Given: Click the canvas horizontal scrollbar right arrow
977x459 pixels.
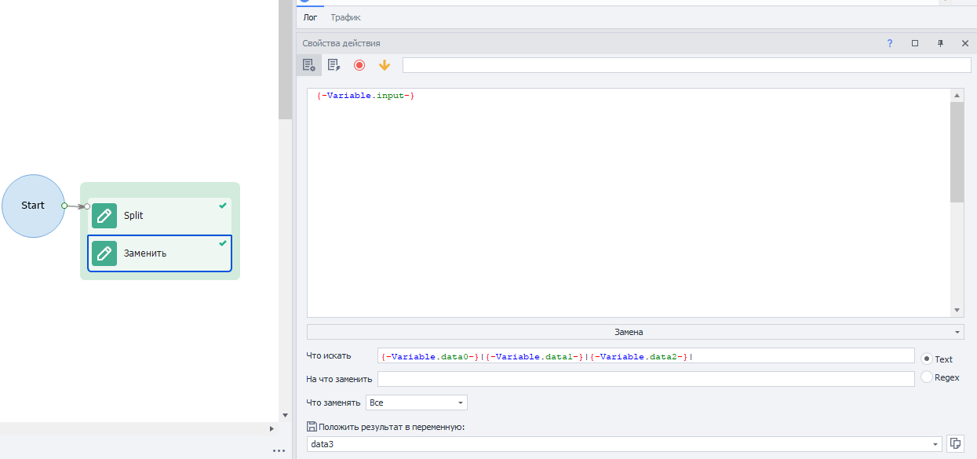Looking at the screenshot, I should pos(272,428).
